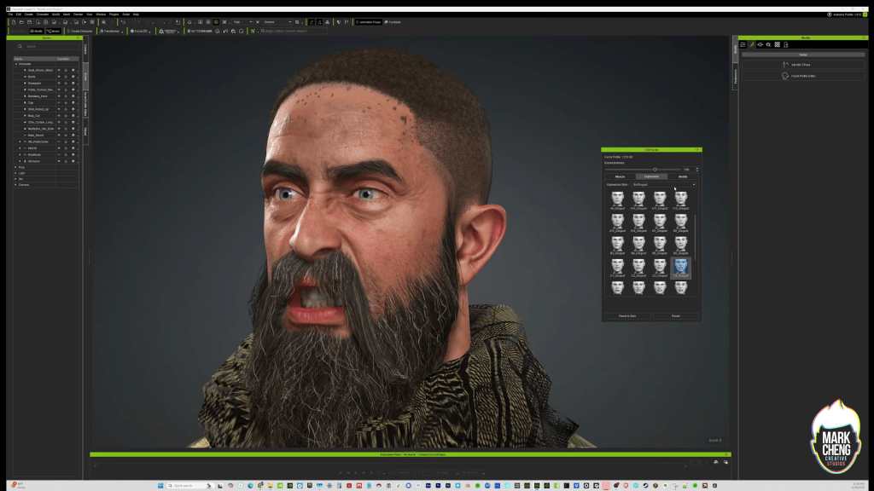Toggle visibility of Male_Beard
874x491 pixels.
(x=59, y=136)
